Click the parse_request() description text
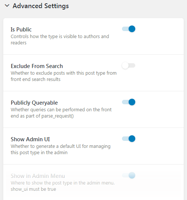This screenshot has width=187, height=200. point(61,113)
